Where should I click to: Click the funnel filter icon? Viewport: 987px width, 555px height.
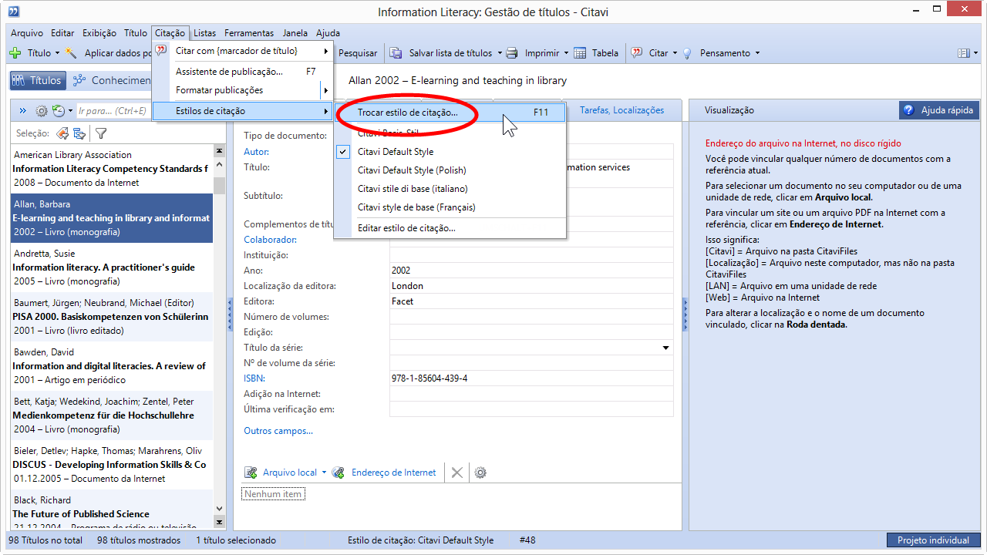click(x=101, y=133)
